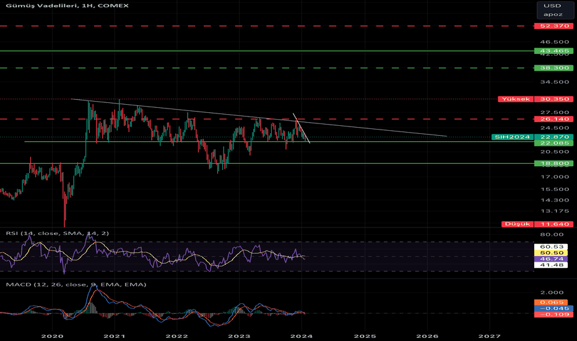Image resolution: width=577 pixels, height=341 pixels.
Task: Open the MACD indicator legend
Action: coord(76,285)
